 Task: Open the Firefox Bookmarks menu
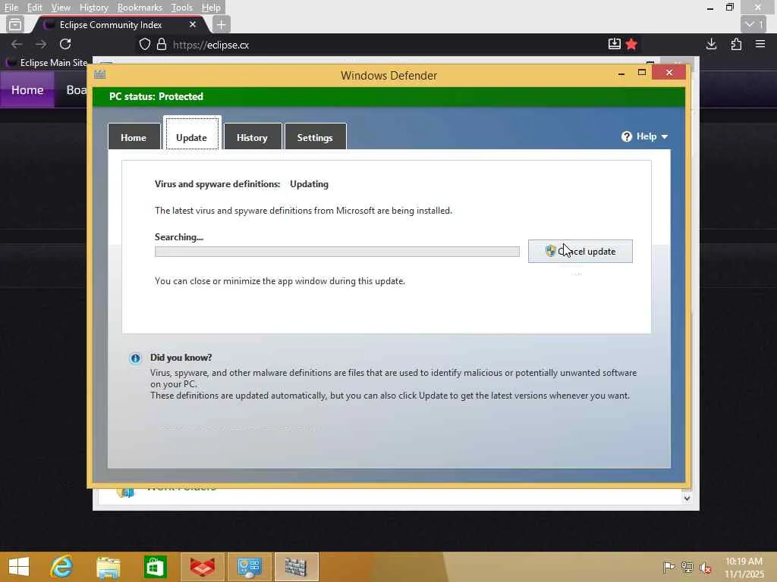[x=140, y=8]
